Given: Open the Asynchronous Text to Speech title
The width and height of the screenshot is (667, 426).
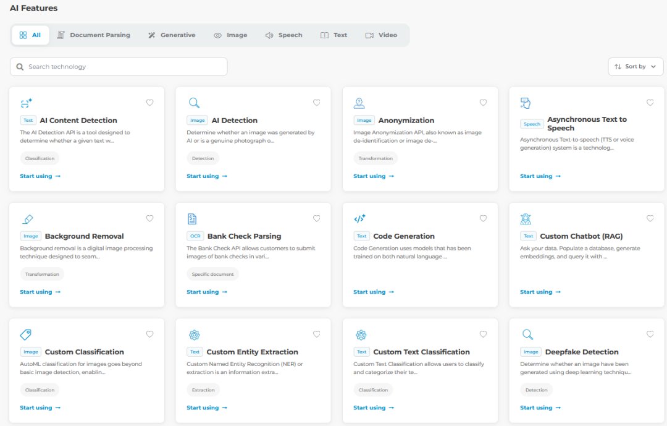Looking at the screenshot, I should pos(587,124).
